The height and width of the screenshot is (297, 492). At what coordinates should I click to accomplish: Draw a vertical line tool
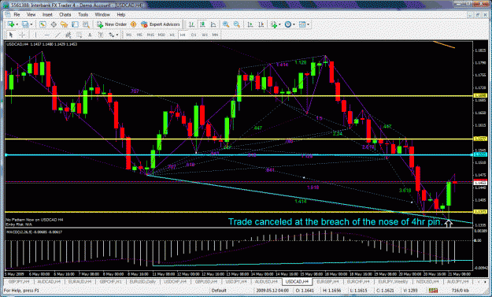pyautogui.click(x=35, y=35)
